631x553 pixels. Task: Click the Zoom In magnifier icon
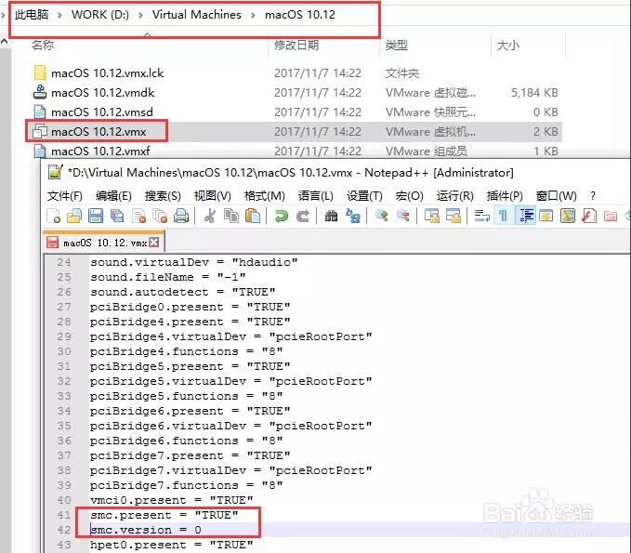(382, 217)
